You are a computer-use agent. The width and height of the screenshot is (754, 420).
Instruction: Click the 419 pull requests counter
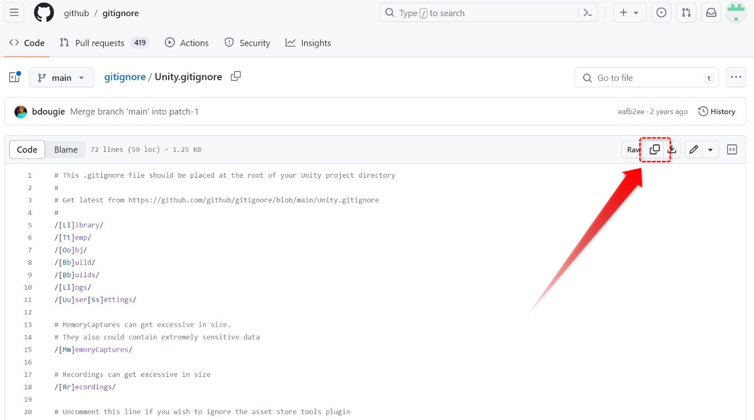[140, 43]
